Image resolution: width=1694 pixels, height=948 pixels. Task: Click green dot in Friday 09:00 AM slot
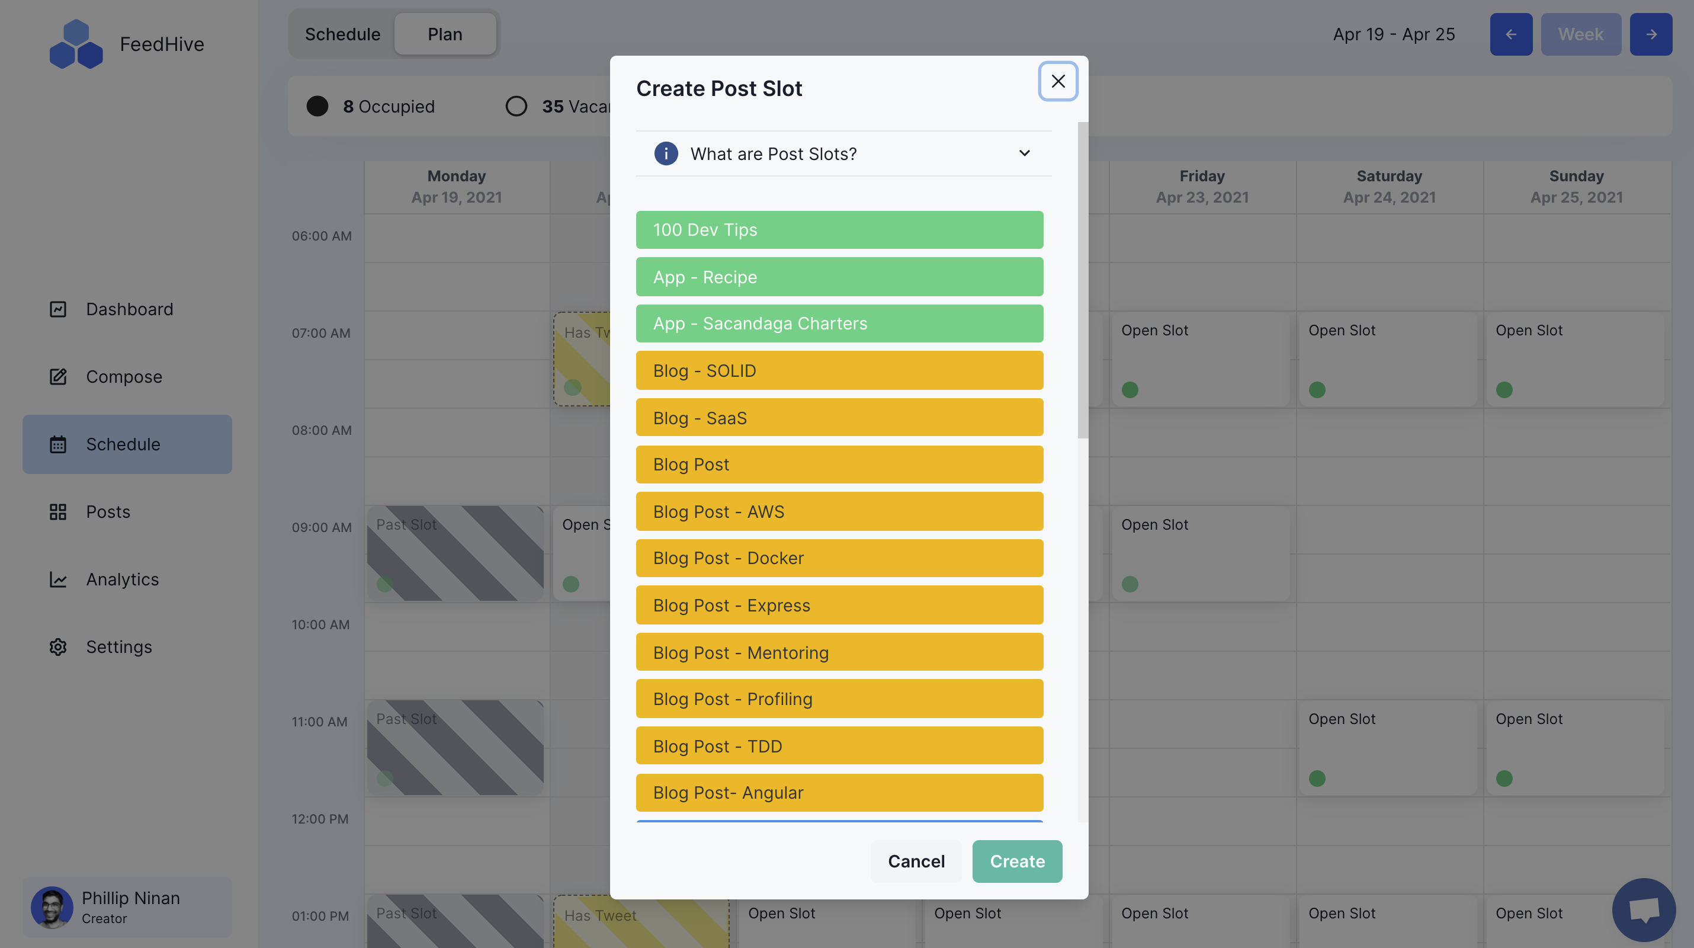[1130, 584]
